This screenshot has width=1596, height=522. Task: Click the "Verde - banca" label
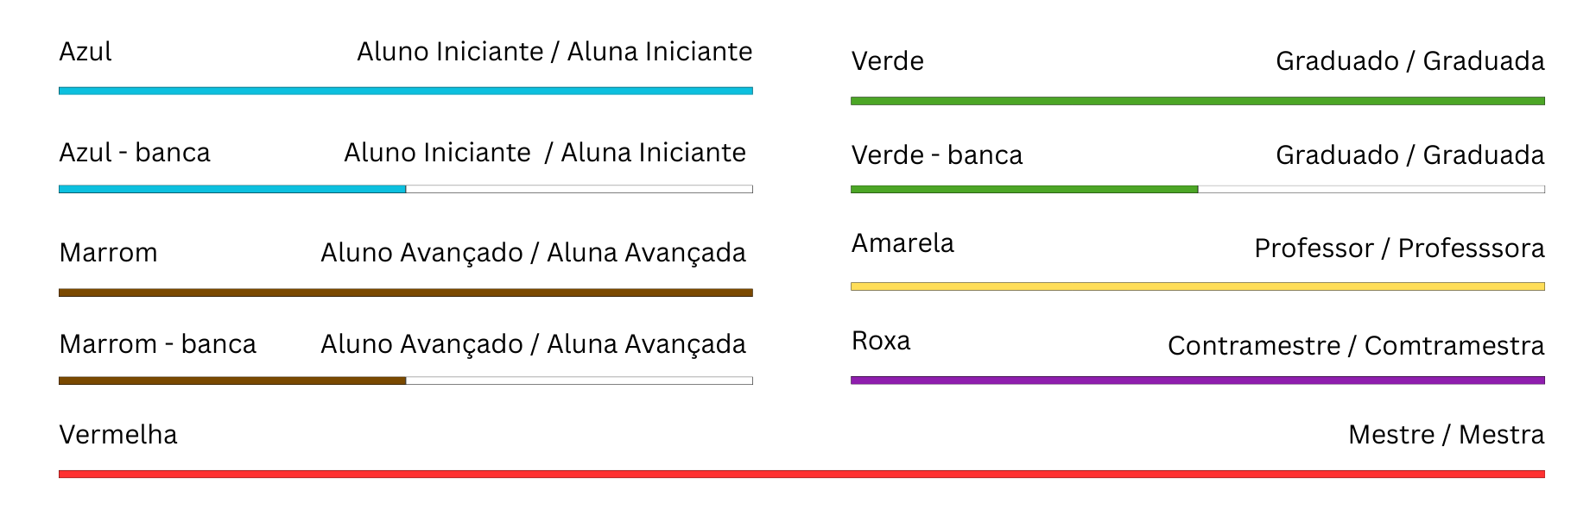tap(936, 155)
